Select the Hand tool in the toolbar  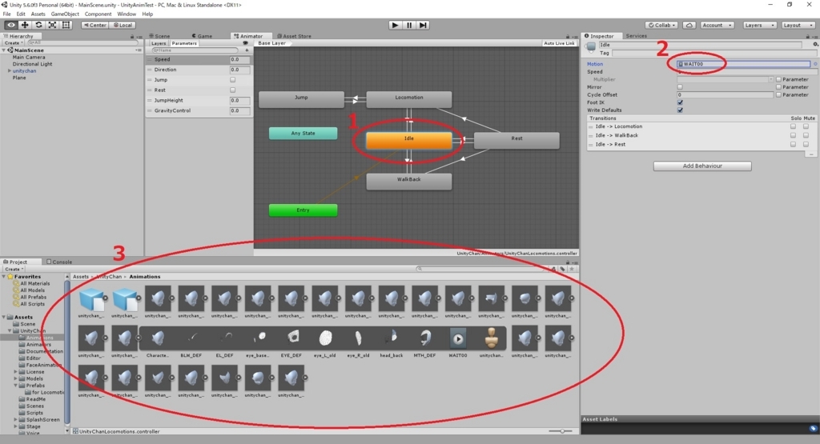[11, 25]
